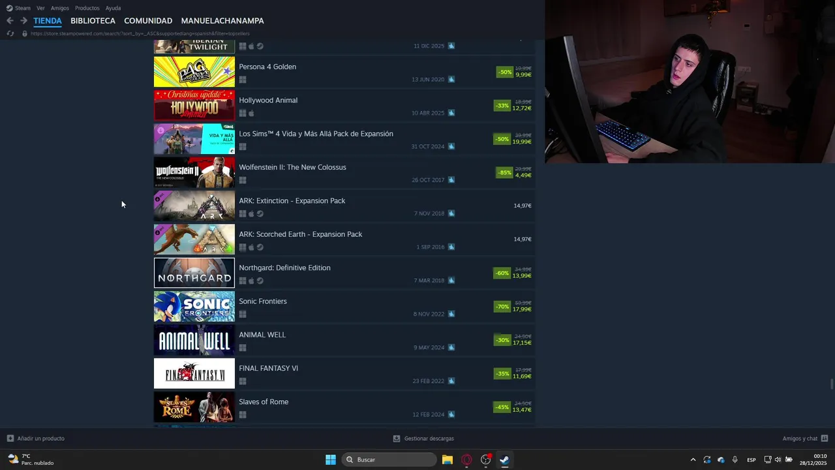835x470 pixels.
Task: Go forward with the right arrow
Action: pyautogui.click(x=23, y=21)
